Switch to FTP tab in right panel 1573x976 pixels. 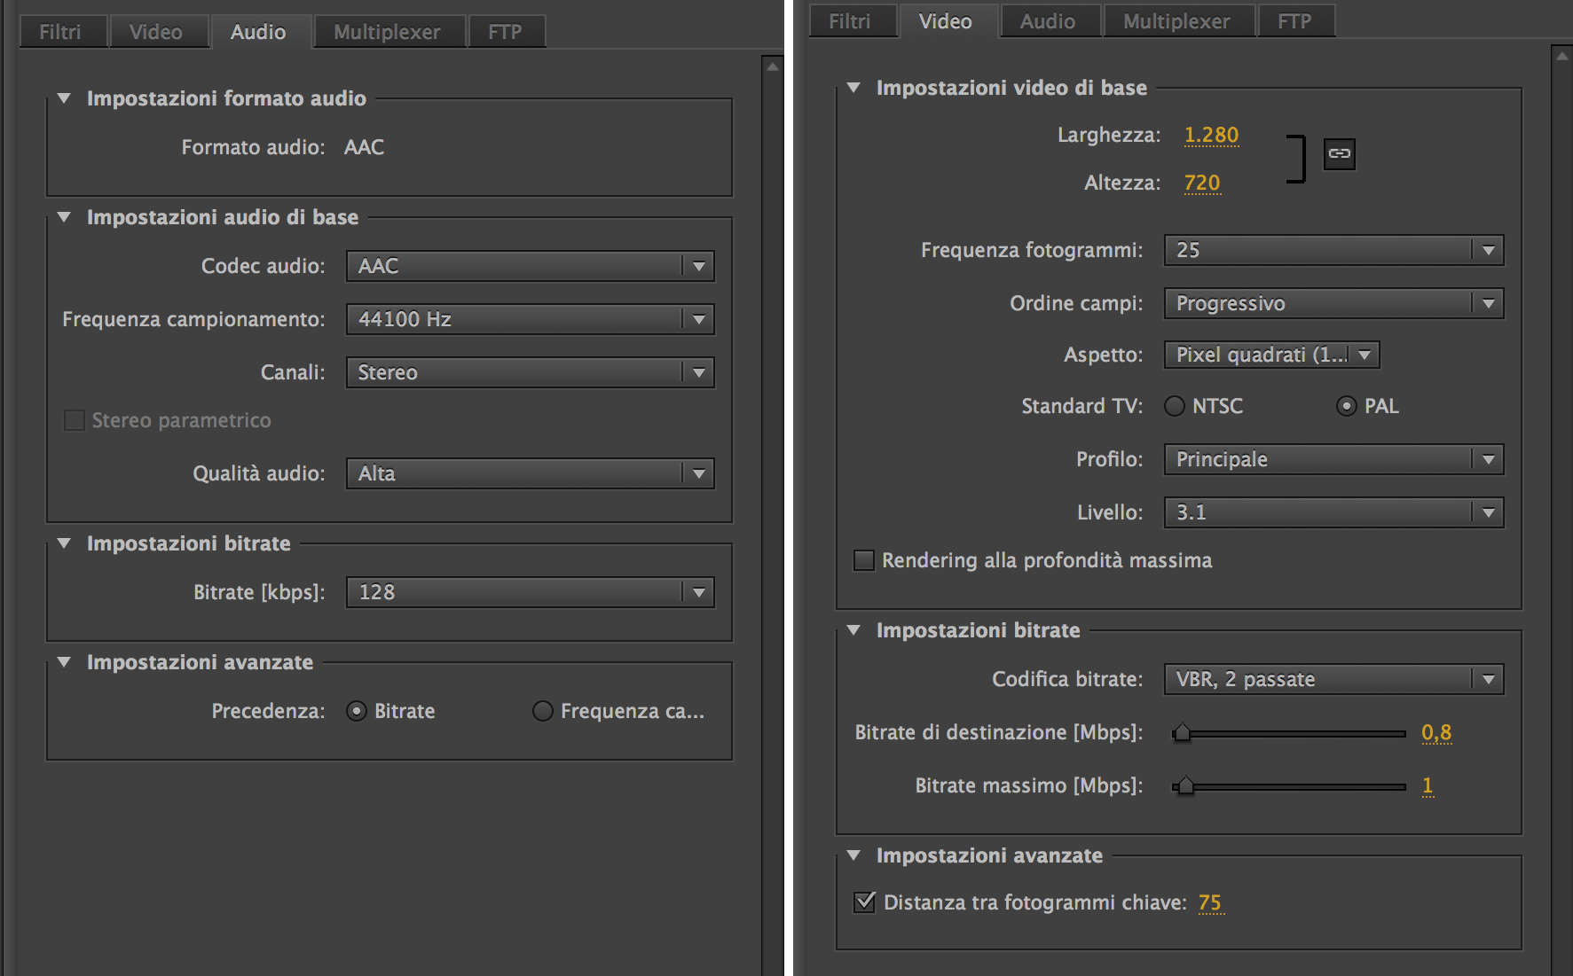(x=1294, y=21)
